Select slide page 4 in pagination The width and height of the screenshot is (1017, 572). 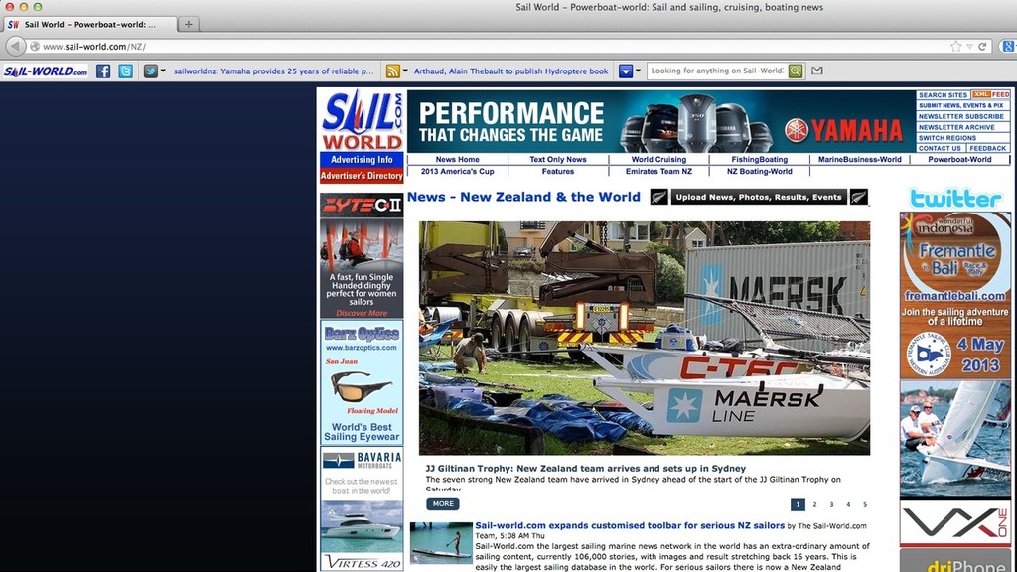tap(848, 504)
